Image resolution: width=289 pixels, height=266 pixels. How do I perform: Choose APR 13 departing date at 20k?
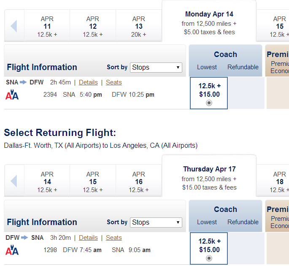point(139,26)
